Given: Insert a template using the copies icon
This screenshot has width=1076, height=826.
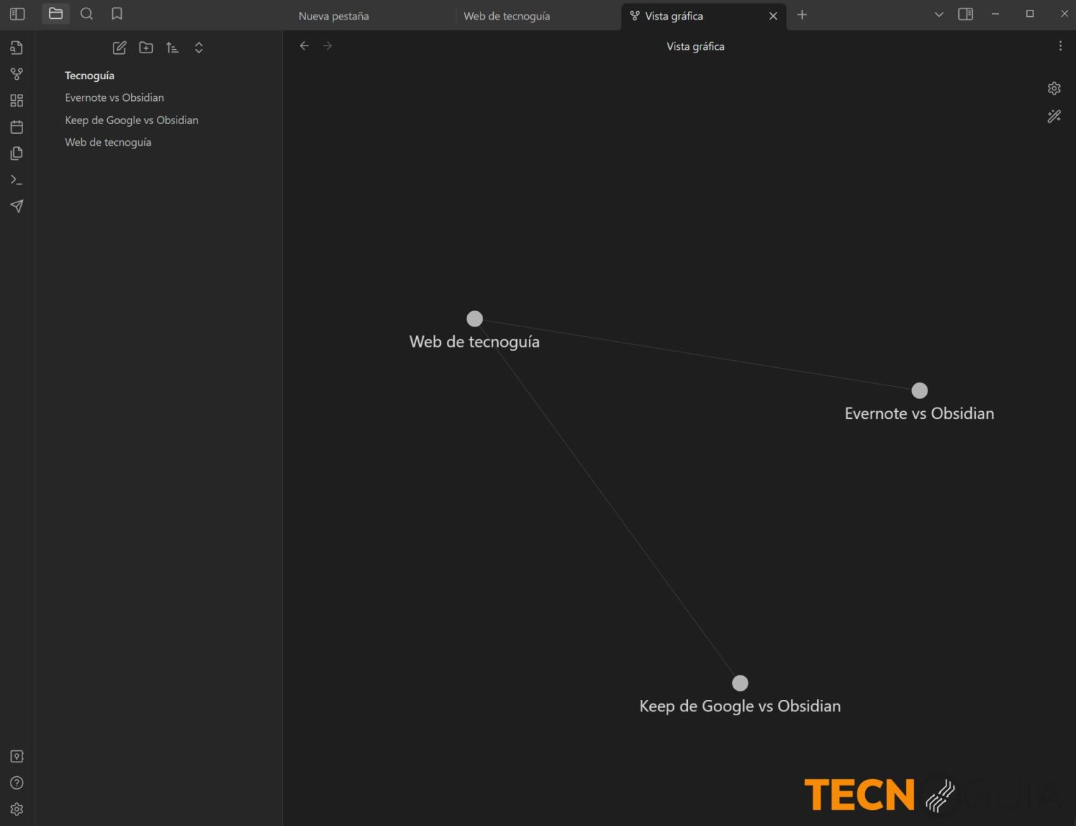Looking at the screenshot, I should (17, 153).
